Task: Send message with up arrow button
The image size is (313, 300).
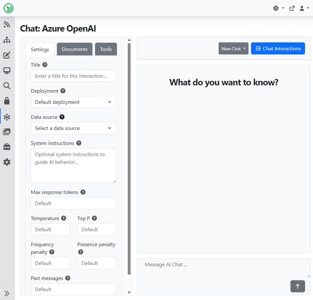Action: click(298, 286)
